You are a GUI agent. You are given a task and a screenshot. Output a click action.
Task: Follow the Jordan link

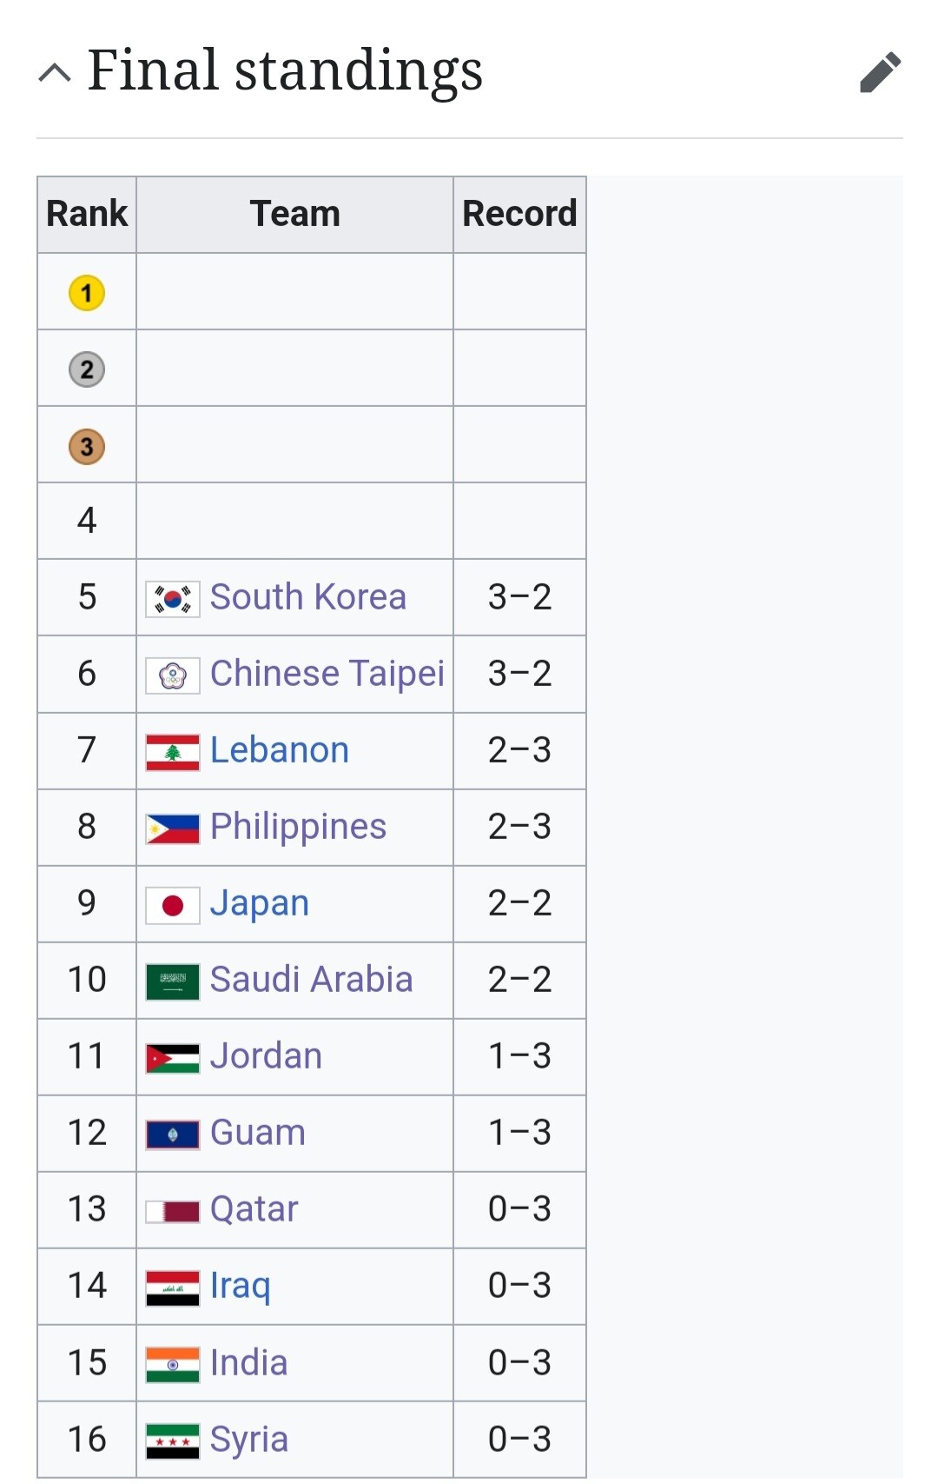(x=266, y=1056)
